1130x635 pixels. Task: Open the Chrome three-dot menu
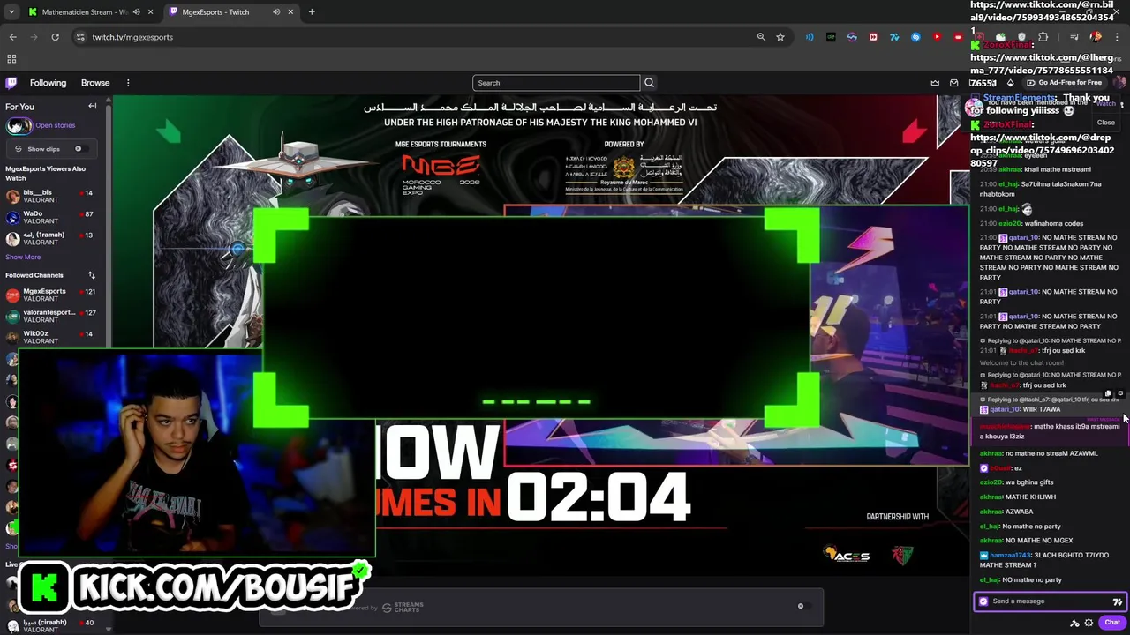(1116, 37)
